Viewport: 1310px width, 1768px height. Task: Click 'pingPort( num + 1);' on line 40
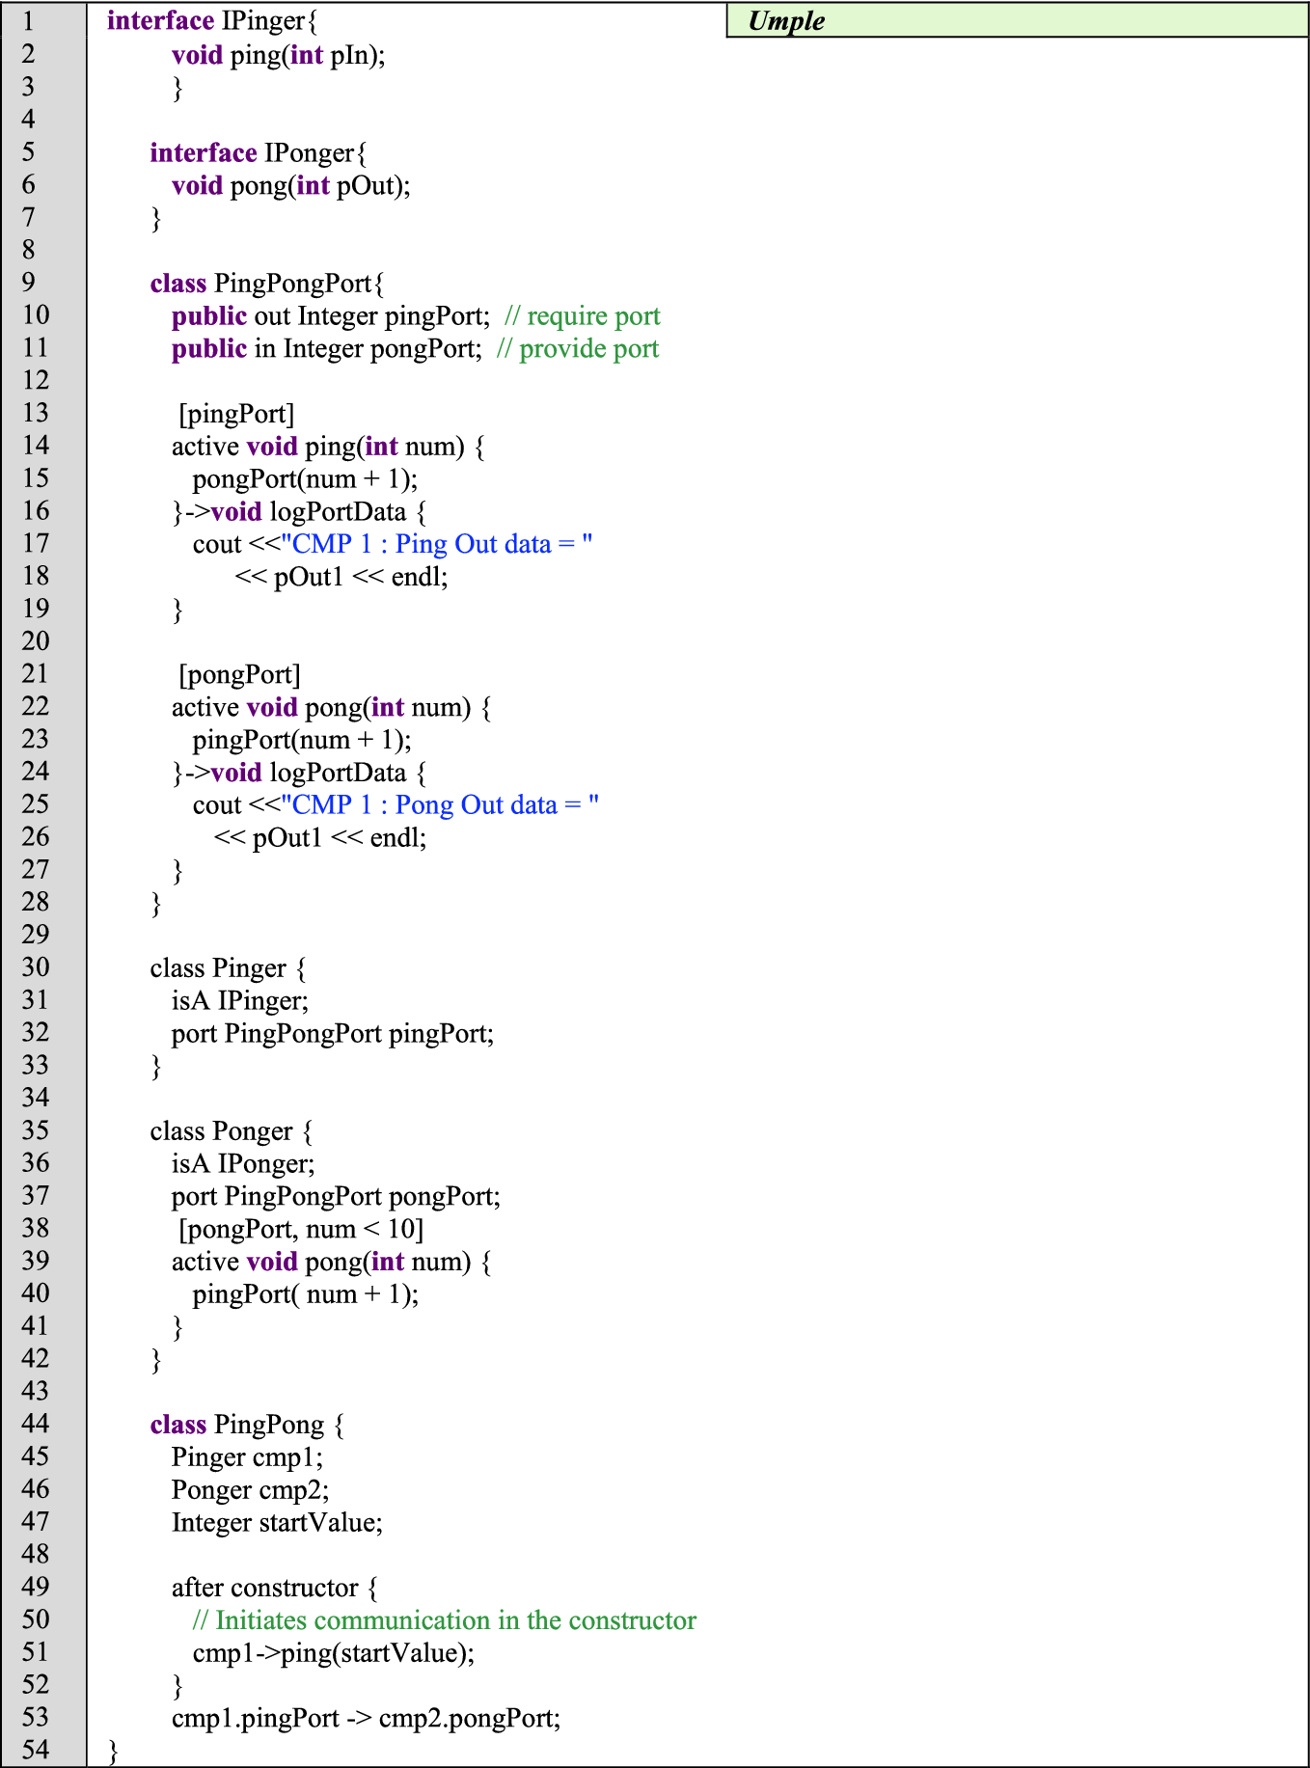pyautogui.click(x=306, y=1295)
